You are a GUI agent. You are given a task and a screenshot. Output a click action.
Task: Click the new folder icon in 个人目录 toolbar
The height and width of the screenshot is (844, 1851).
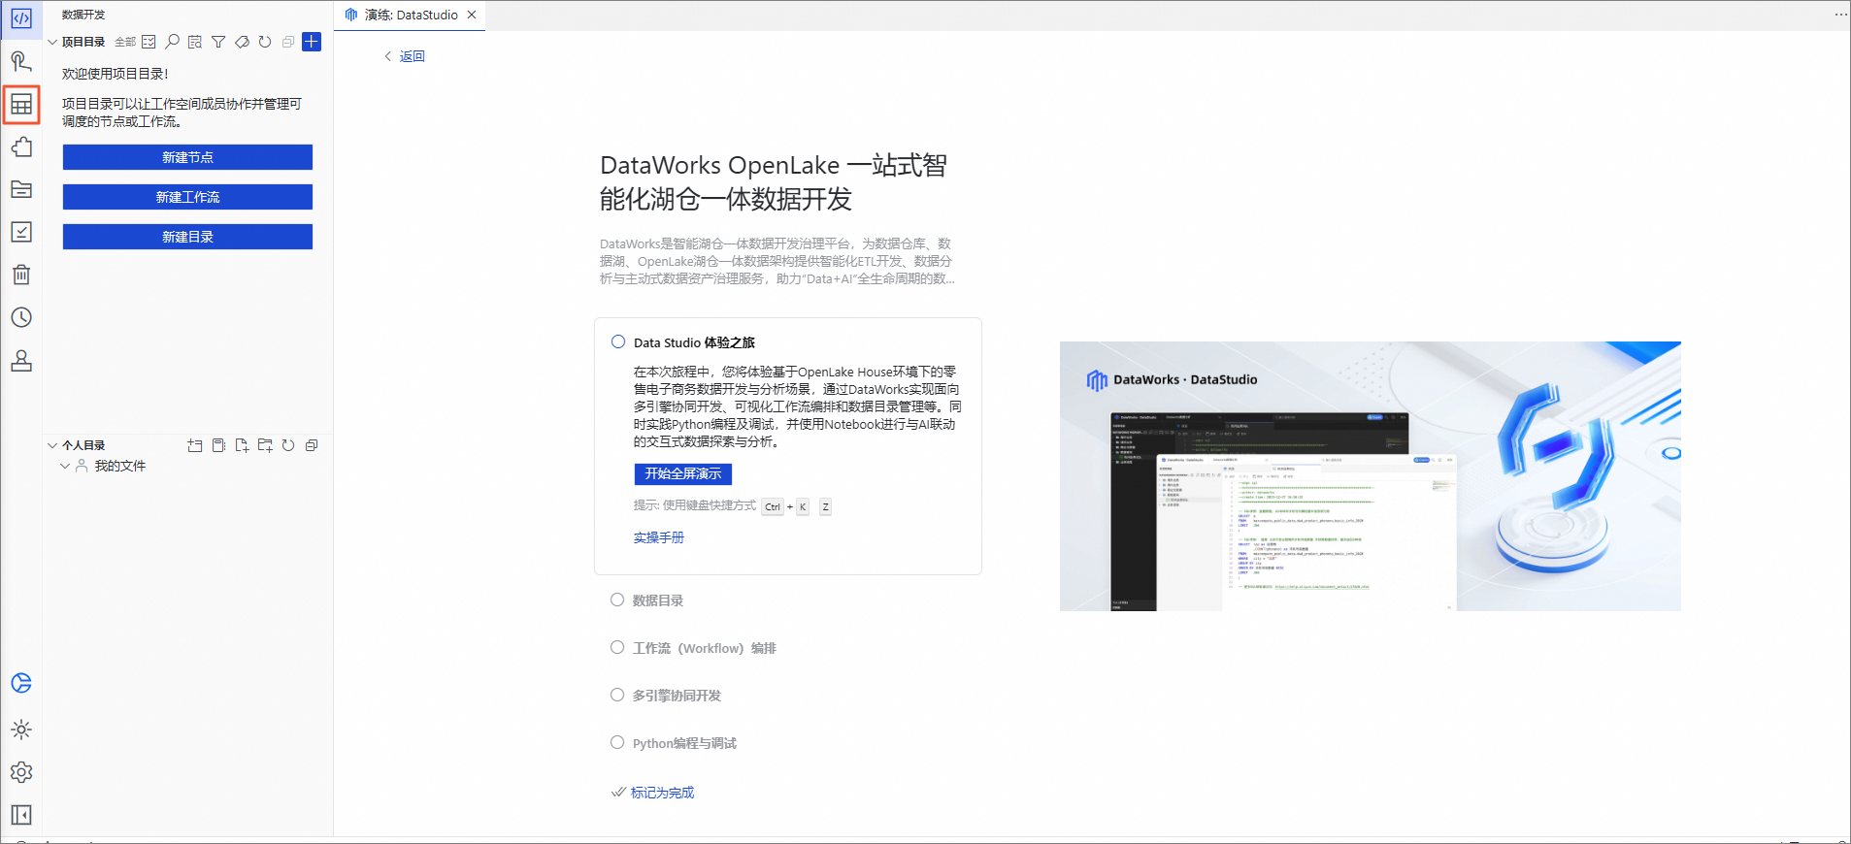pos(265,445)
